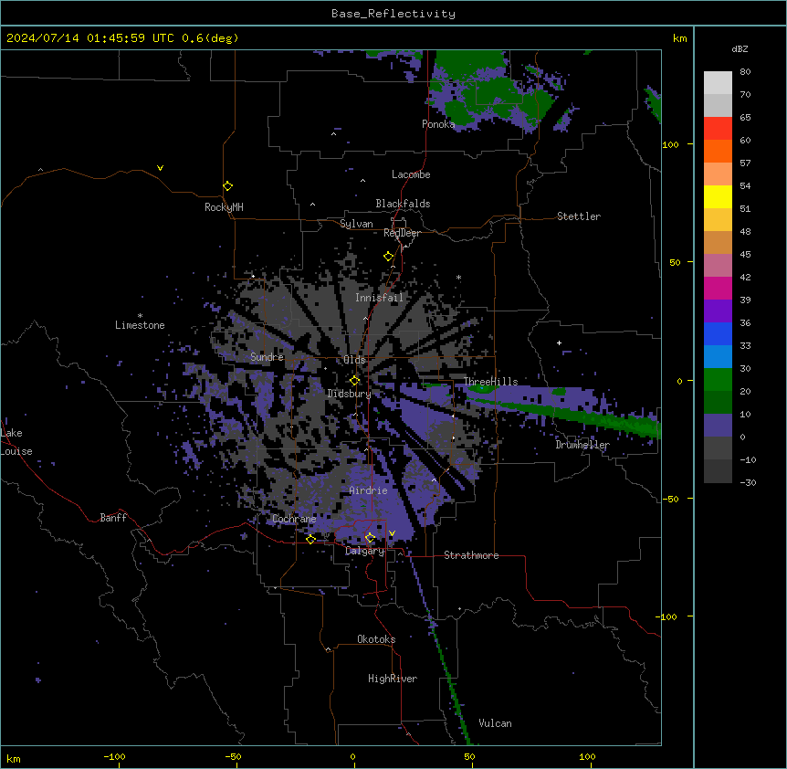Viewport: 787px width, 769px height.
Task: Click the Olds city label
Action: pyautogui.click(x=354, y=360)
